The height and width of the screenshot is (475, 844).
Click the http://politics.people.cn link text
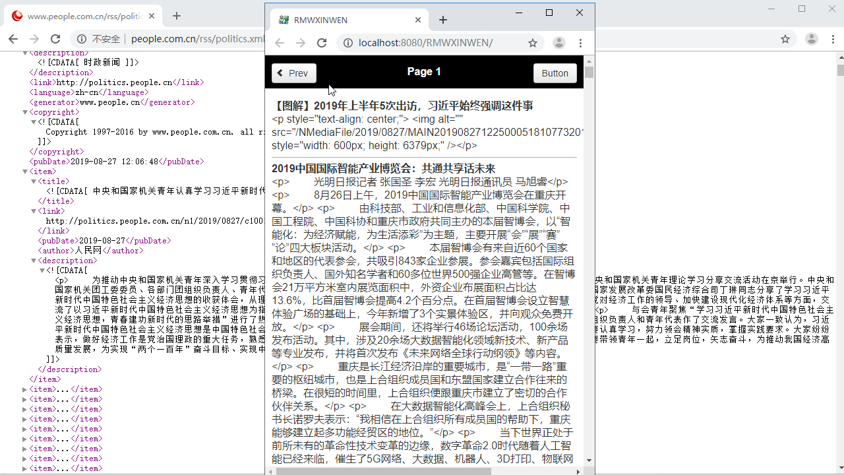pos(114,82)
